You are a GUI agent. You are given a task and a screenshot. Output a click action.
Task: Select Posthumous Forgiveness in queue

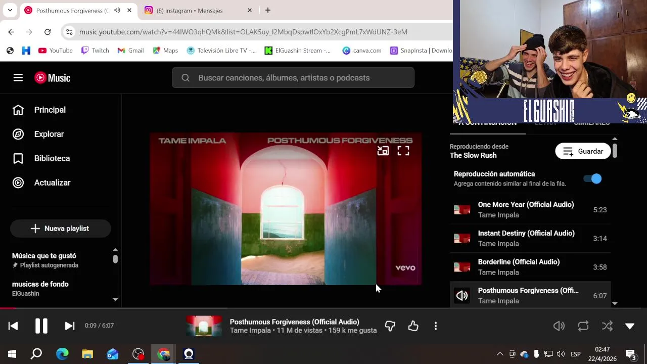(530, 296)
